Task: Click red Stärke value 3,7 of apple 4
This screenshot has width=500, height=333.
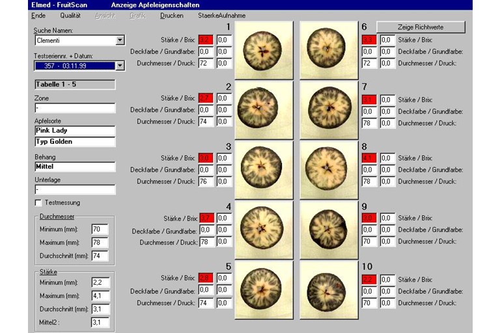Action: [206, 218]
